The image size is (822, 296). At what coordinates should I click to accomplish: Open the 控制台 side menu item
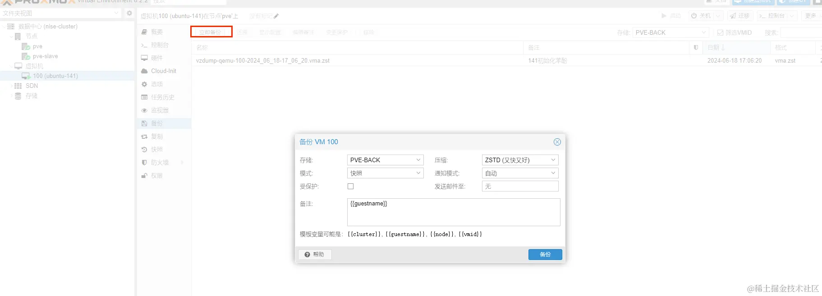pyautogui.click(x=164, y=45)
